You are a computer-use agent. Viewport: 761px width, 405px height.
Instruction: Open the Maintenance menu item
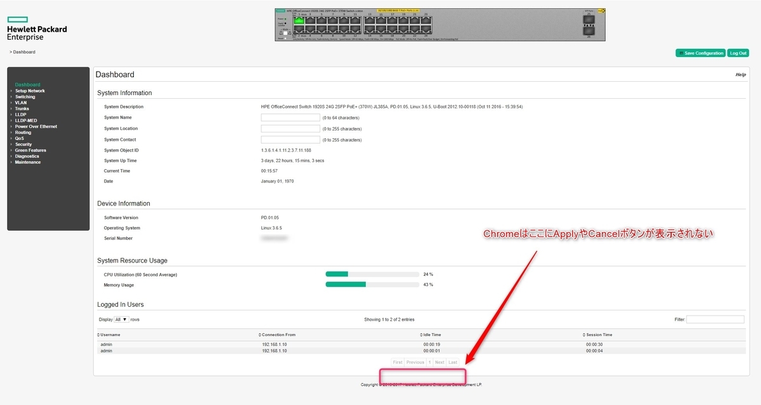coord(28,162)
